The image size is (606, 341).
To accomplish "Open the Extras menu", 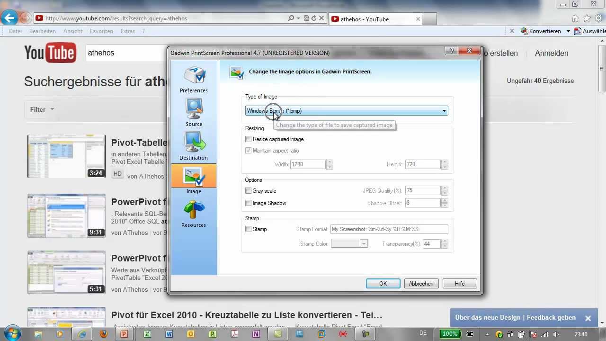I will (128, 31).
